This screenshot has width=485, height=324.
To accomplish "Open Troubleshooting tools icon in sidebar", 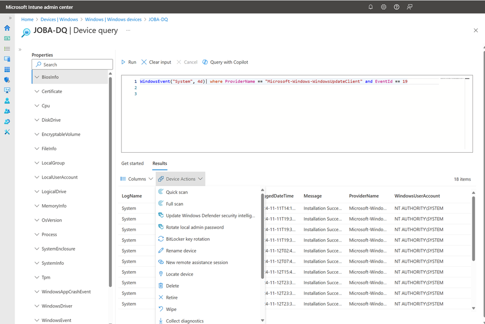I will click(7, 132).
